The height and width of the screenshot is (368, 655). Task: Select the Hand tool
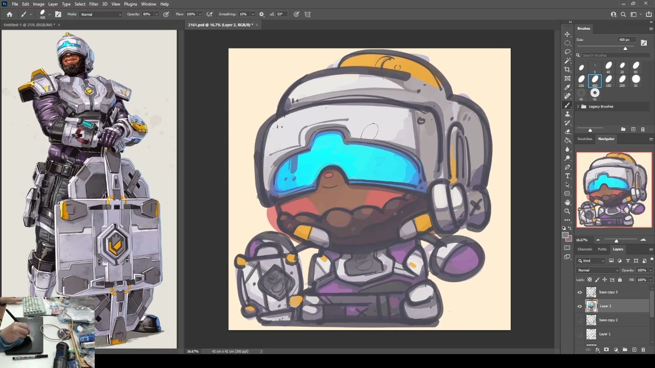tap(567, 202)
